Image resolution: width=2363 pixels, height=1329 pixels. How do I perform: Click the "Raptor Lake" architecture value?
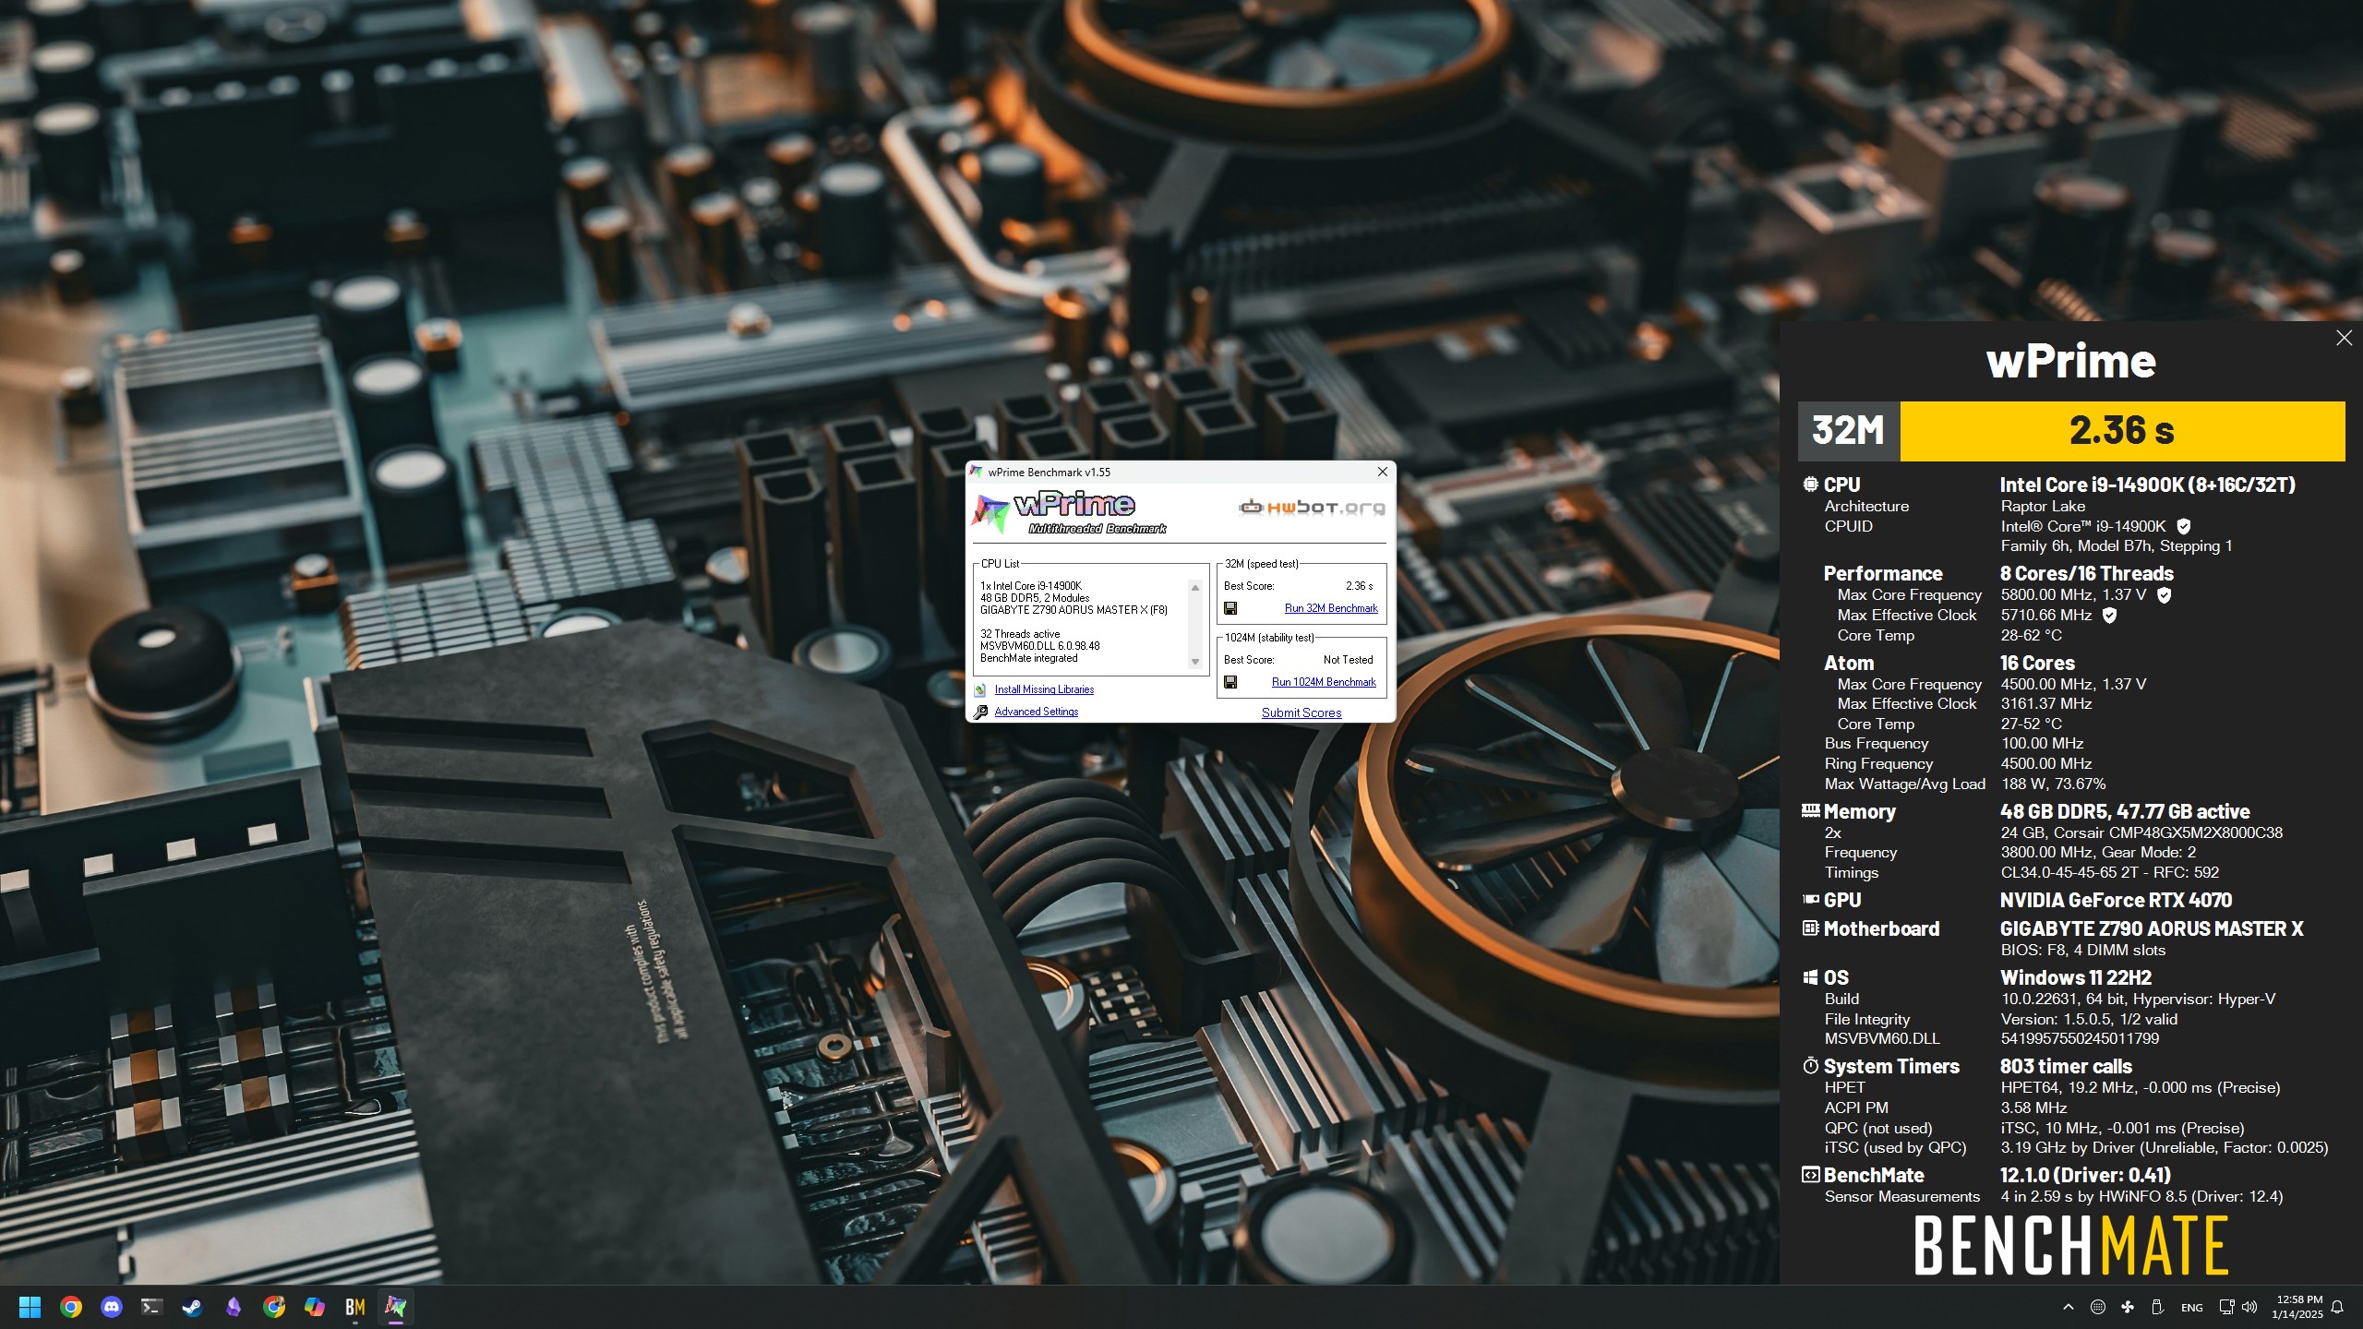[x=2043, y=506]
